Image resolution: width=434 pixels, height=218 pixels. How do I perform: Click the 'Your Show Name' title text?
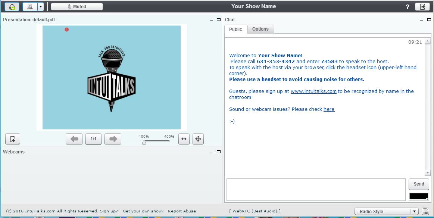click(x=253, y=6)
